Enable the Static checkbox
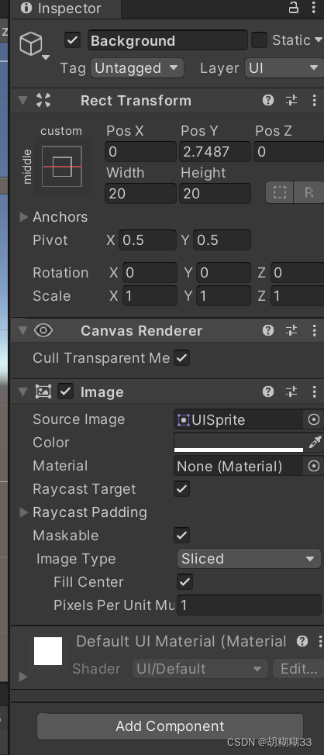 click(x=259, y=40)
